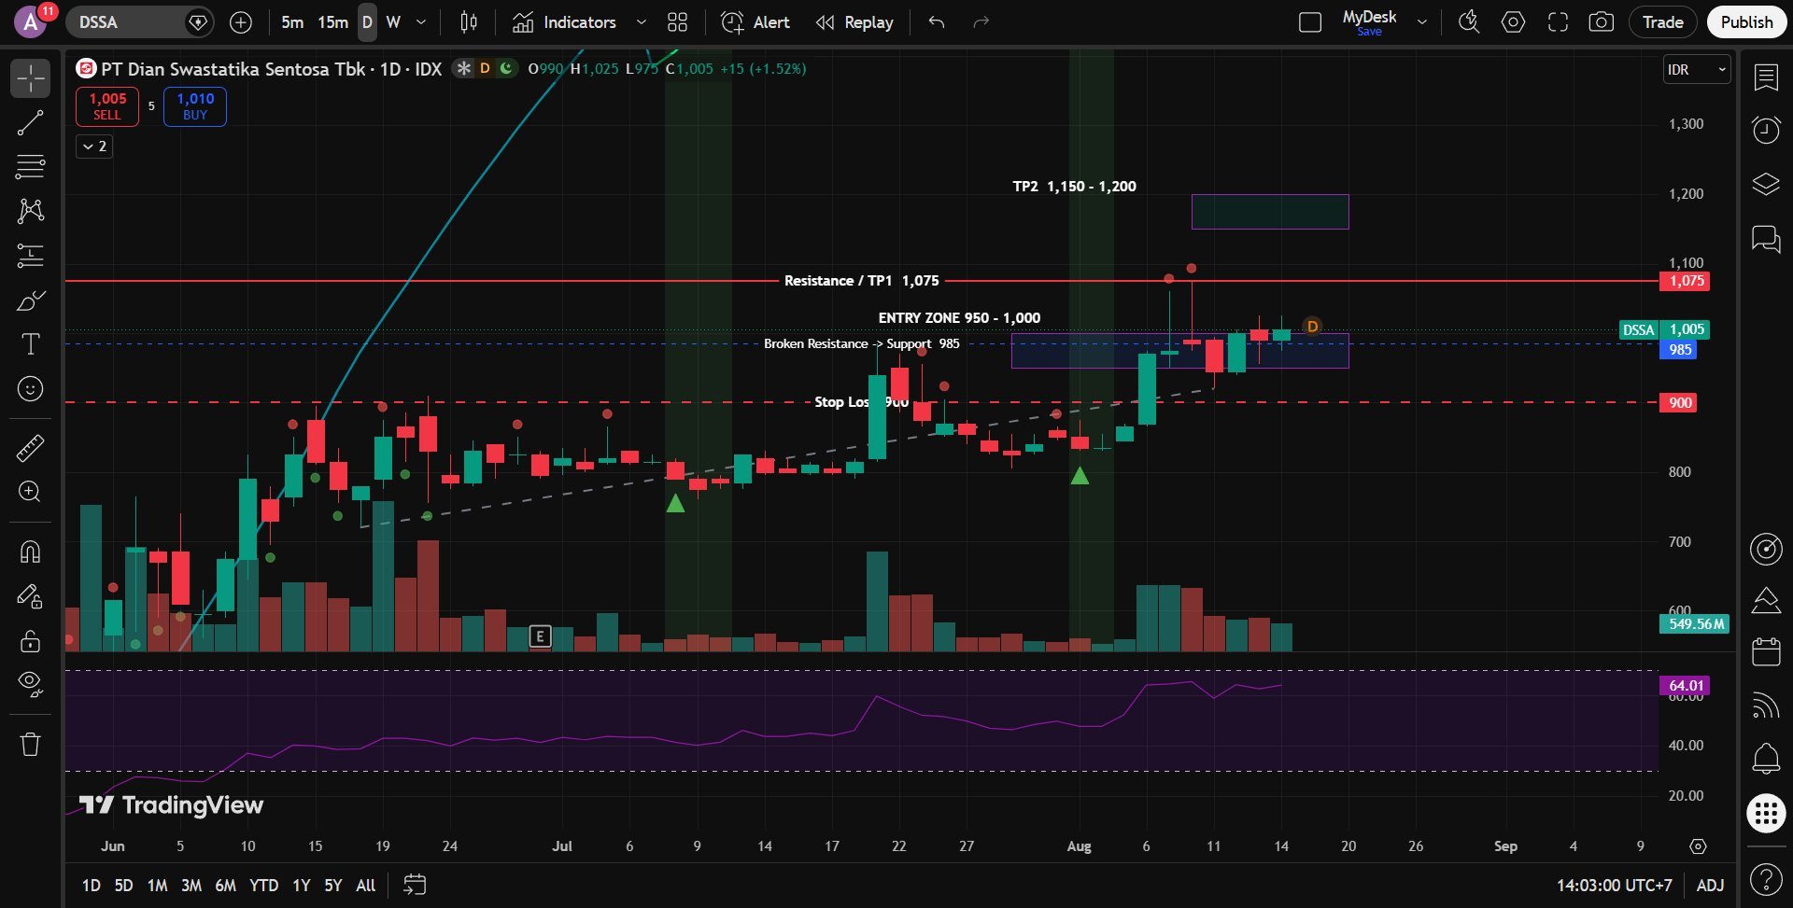The image size is (1793, 908).
Task: Expand the IDR currency dropdown
Action: 1697,70
